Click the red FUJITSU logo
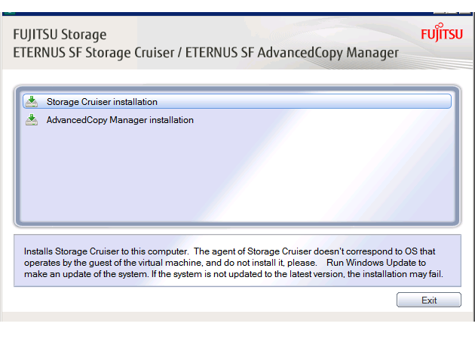 442,32
